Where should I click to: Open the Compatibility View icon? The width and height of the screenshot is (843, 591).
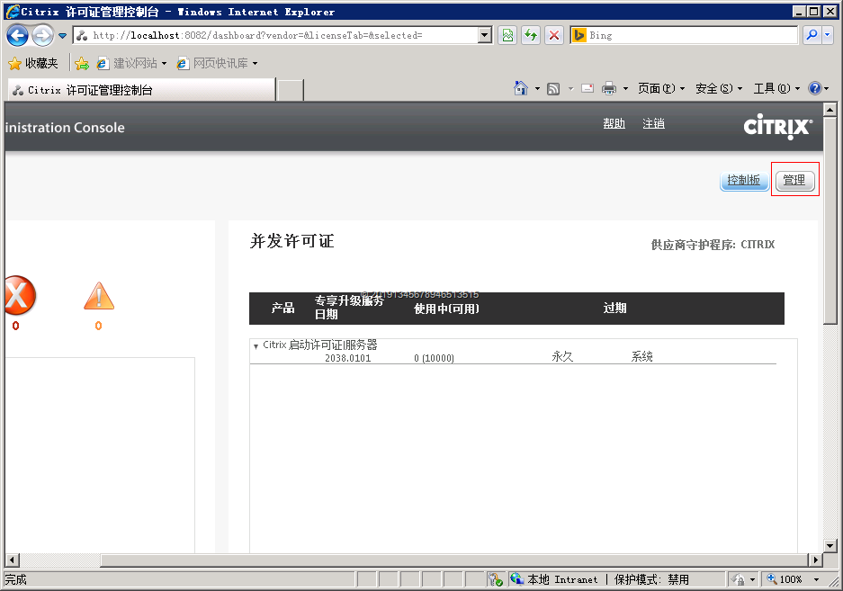(x=507, y=36)
